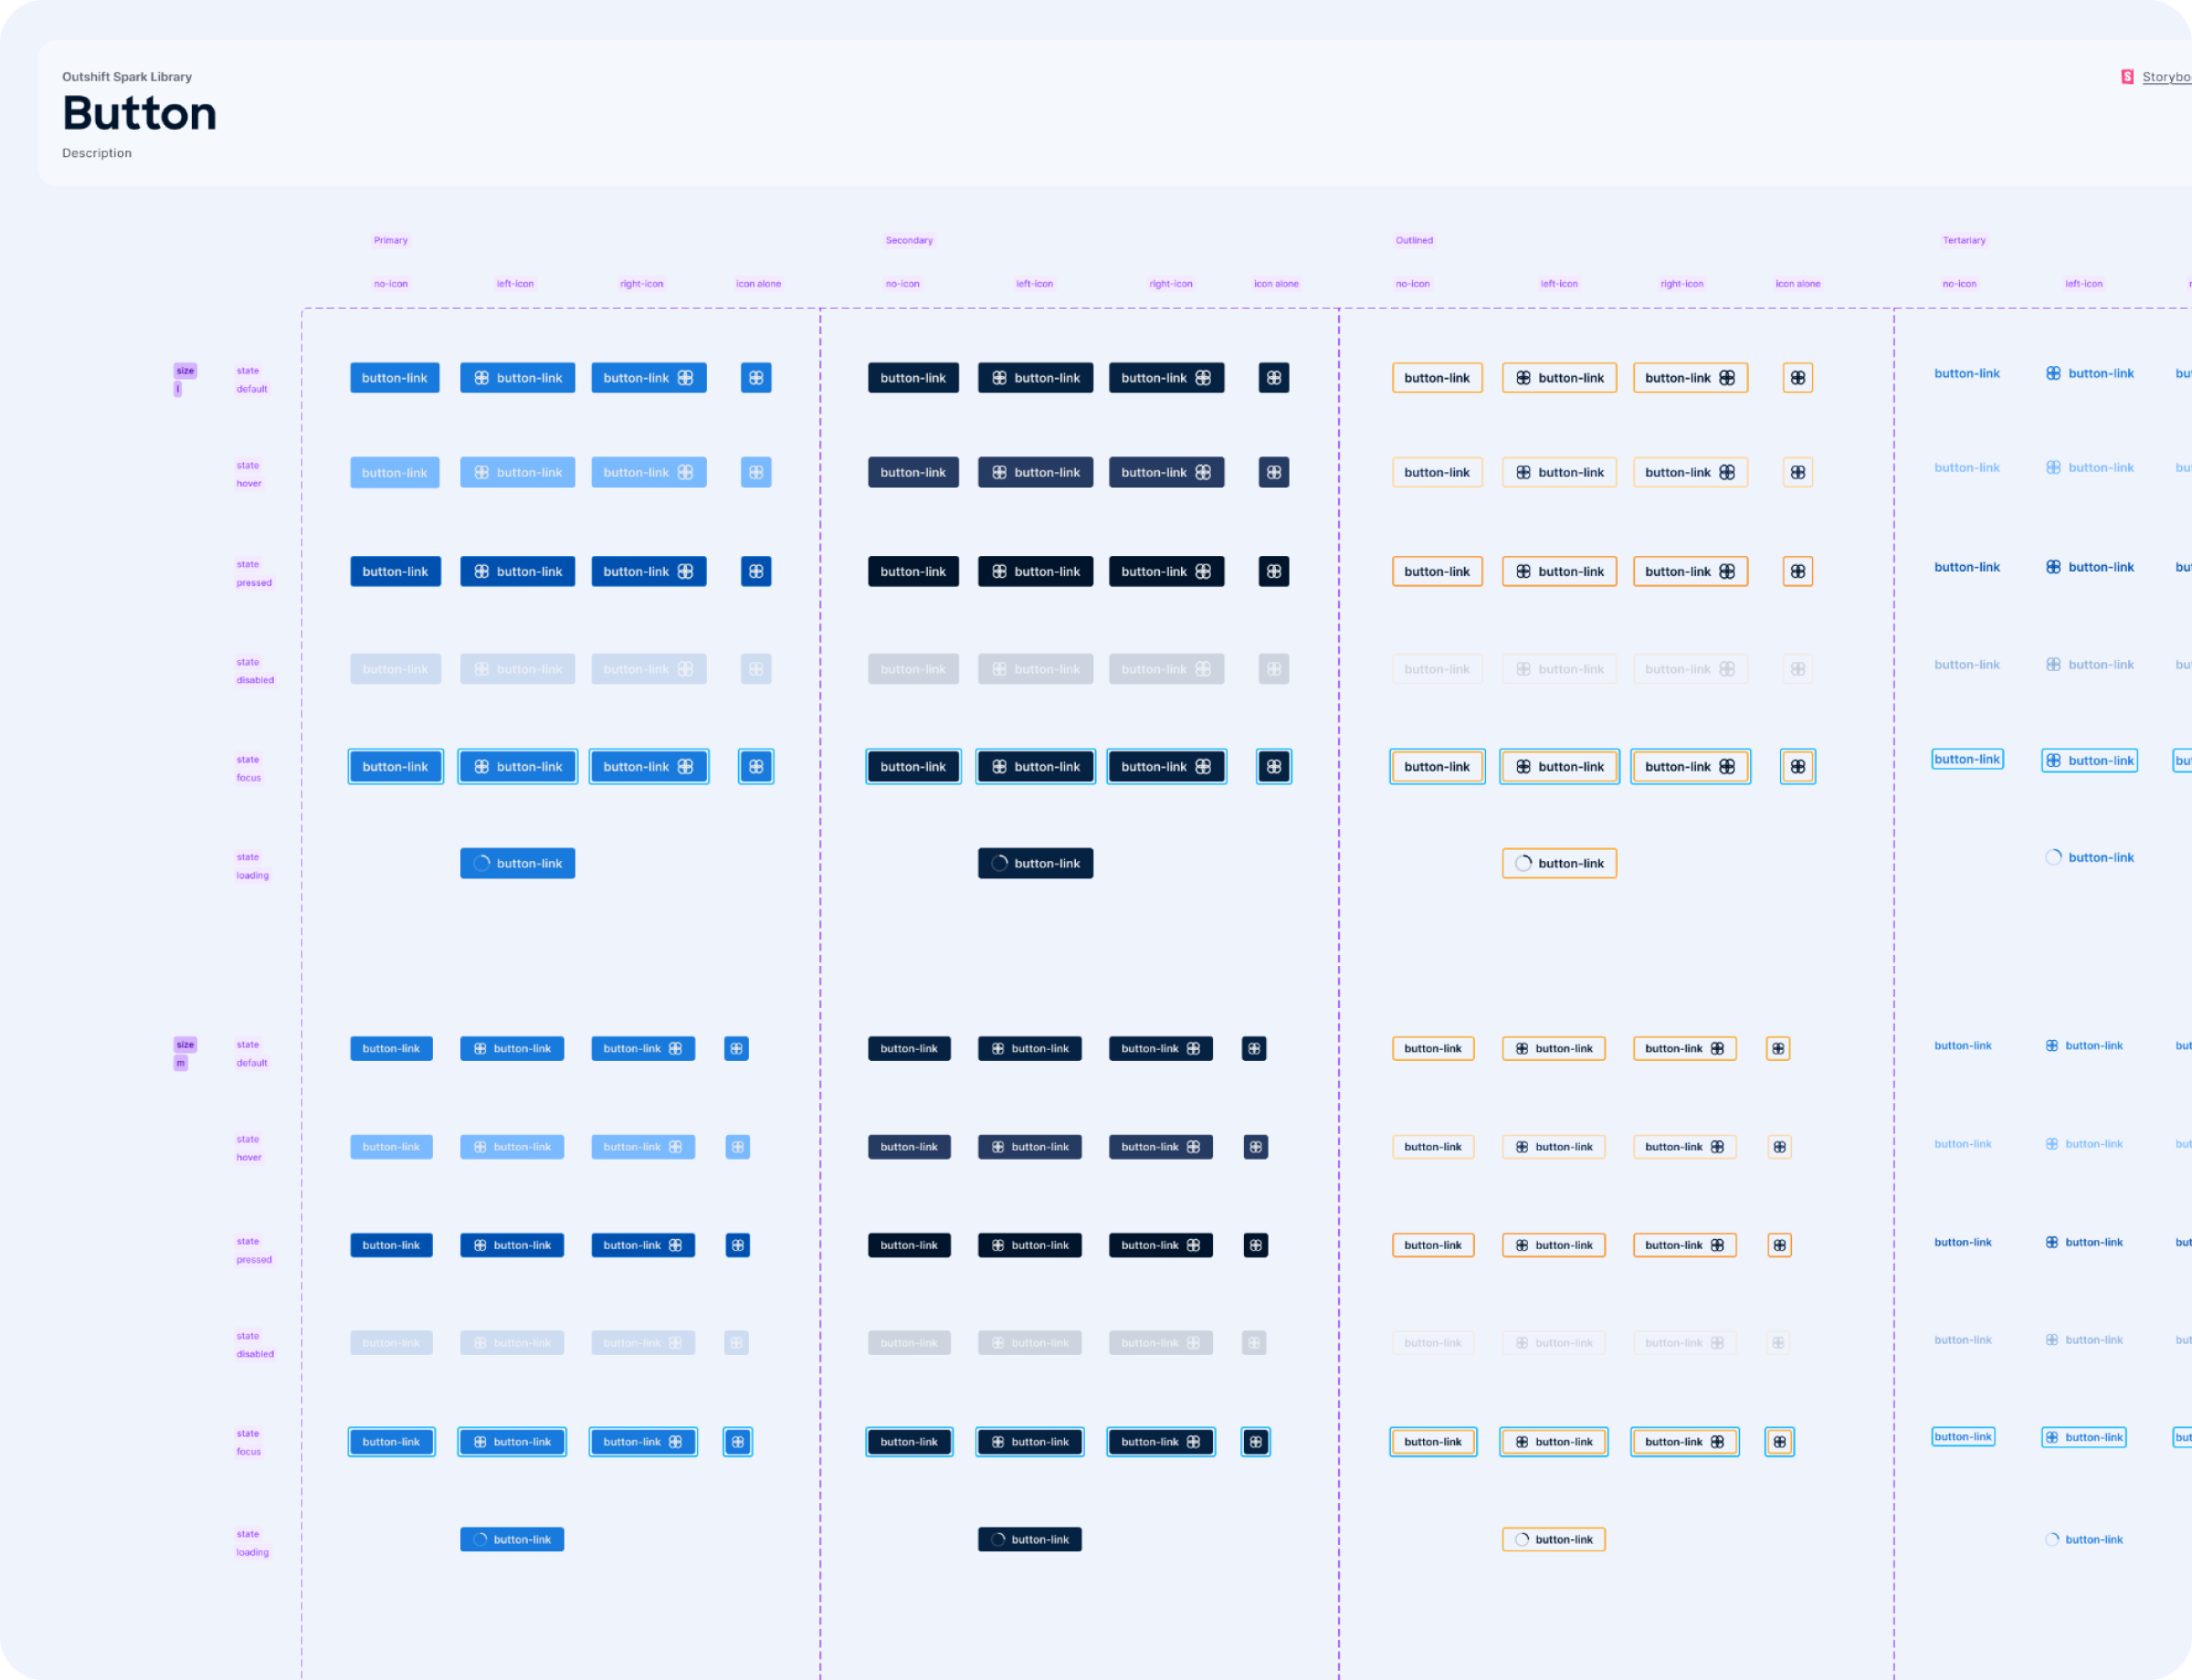Click Secondary size-l default icon-alone button
The width and height of the screenshot is (2192, 1680).
pyautogui.click(x=1273, y=378)
